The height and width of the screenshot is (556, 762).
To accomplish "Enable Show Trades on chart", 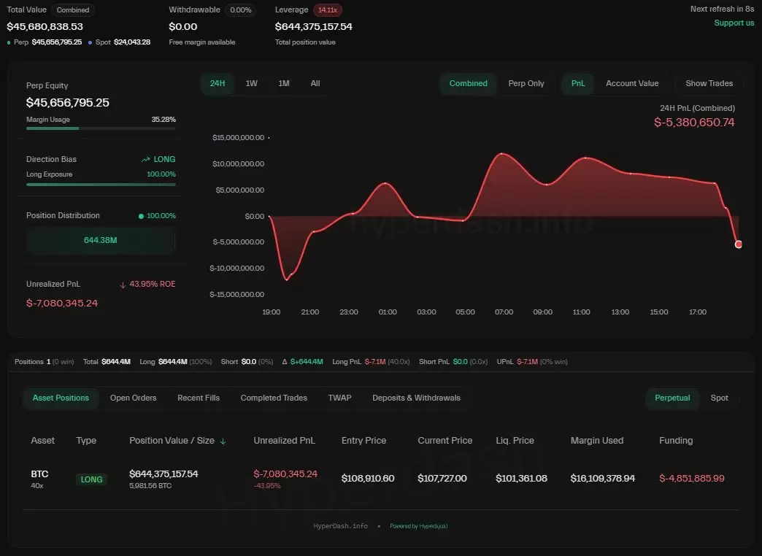I will [x=709, y=84].
